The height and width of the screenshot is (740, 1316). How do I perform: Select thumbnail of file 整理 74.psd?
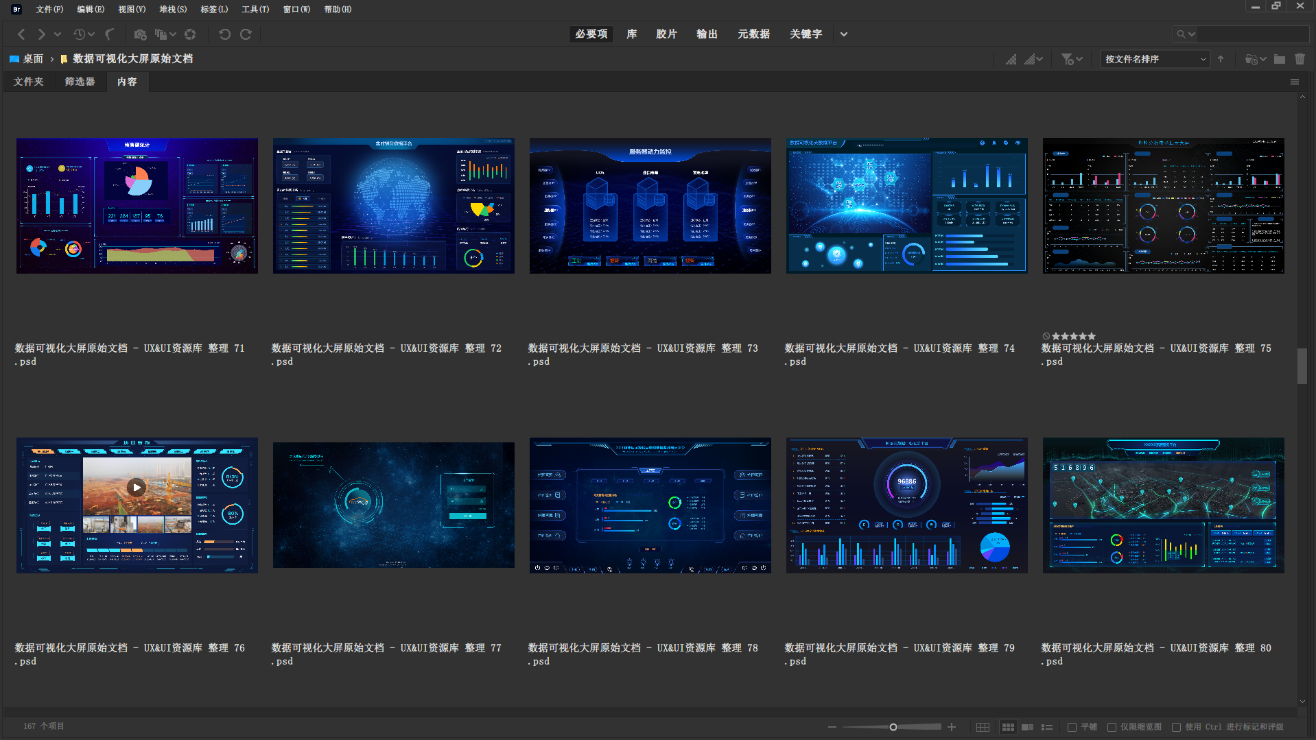(907, 206)
